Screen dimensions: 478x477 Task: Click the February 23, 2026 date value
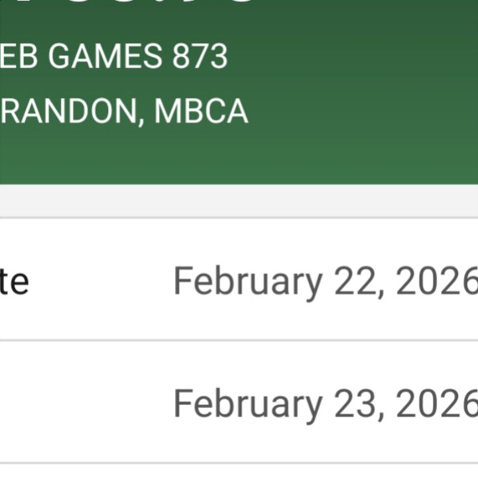[325, 403]
